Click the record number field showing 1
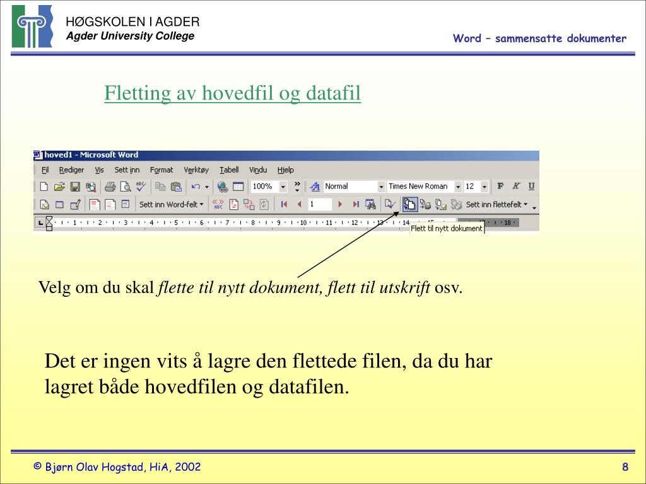646x484 pixels. pos(320,204)
